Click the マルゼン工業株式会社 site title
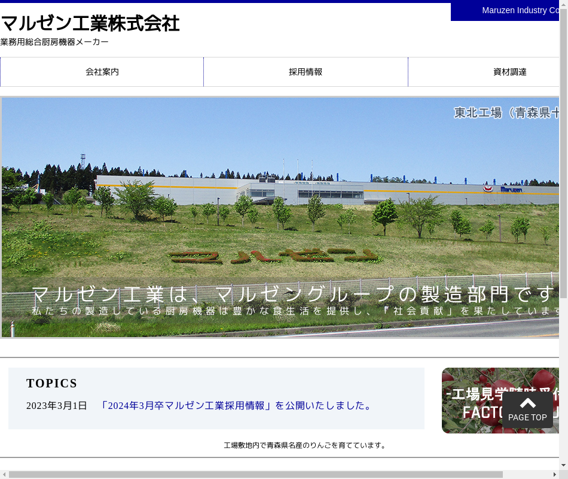The height and width of the screenshot is (479, 568). (x=90, y=23)
